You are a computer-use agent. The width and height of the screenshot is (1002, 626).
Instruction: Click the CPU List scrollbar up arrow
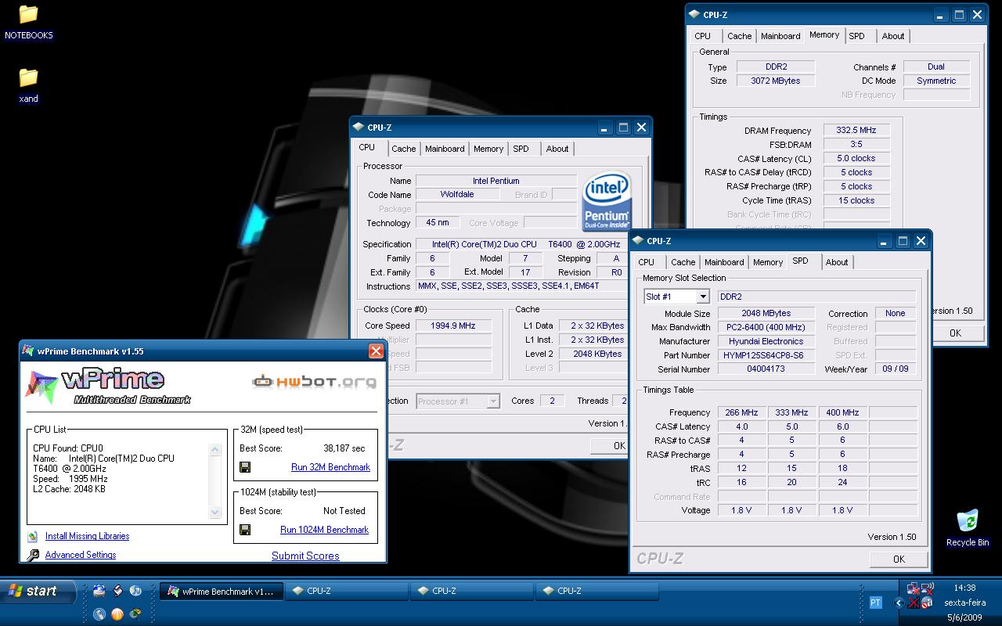[x=215, y=450]
